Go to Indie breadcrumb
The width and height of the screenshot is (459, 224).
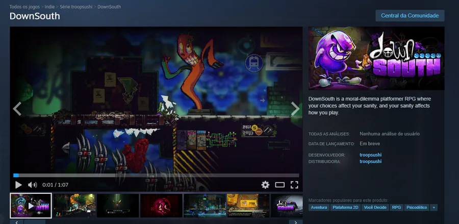point(49,7)
